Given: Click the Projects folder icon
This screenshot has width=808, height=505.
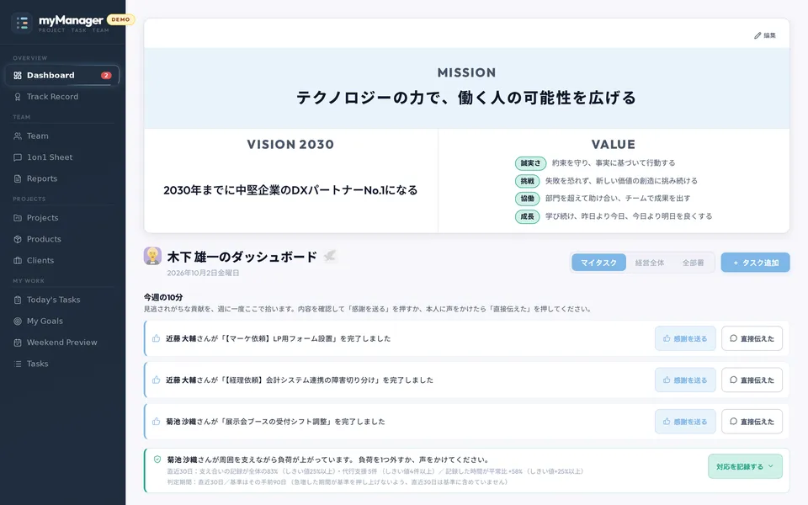Looking at the screenshot, I should (18, 217).
